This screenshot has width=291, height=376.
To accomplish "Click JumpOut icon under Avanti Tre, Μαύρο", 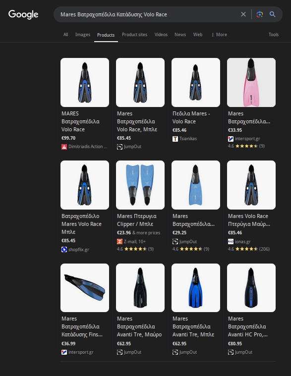I will pyautogui.click(x=119, y=352).
